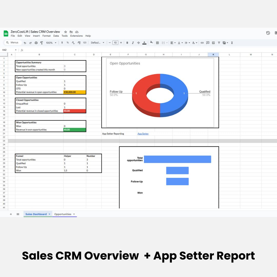
Task: Select the Paint format roller icon
Action: 41,43
